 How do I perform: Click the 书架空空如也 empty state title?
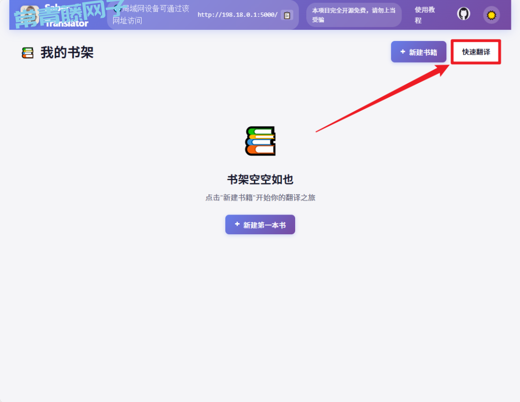pos(260,180)
